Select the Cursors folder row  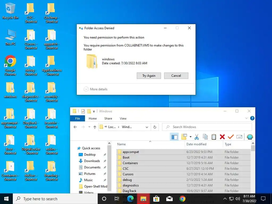[x=184, y=174]
